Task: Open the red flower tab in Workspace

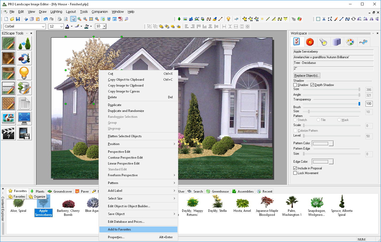Action: pos(310,42)
